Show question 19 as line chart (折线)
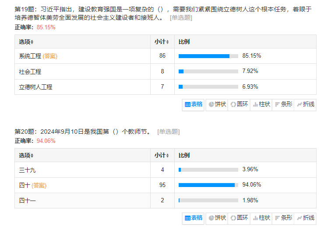The width and height of the screenshot is (328, 239). [x=305, y=104]
